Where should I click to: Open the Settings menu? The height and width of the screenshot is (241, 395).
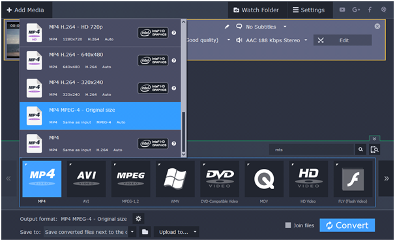click(309, 10)
